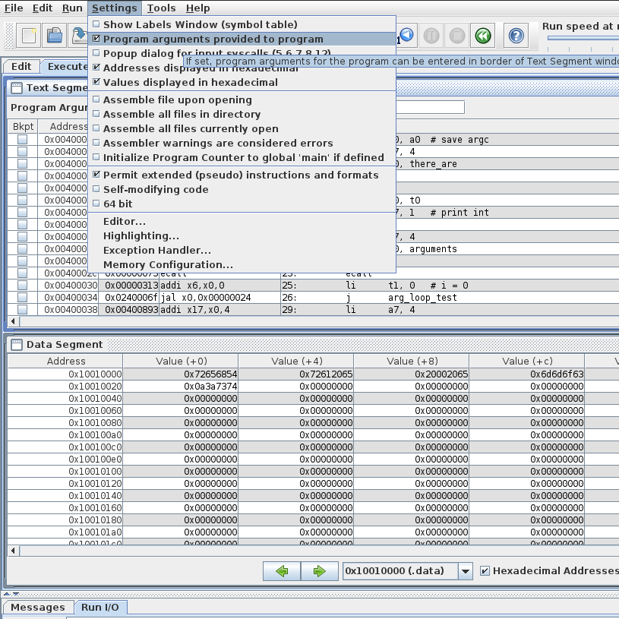619x619 pixels.
Task: Click the 0x10010000 (.data) combo box text
Action: pos(400,571)
